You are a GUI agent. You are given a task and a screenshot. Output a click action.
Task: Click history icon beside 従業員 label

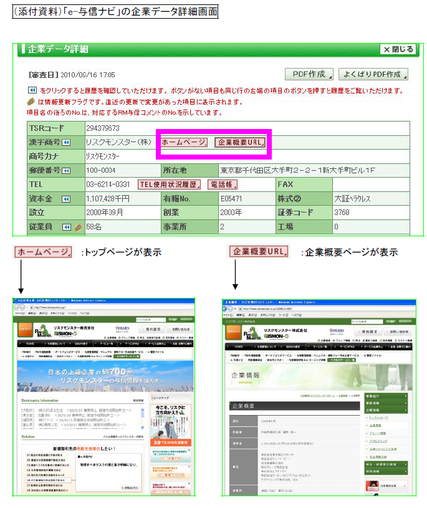65,227
